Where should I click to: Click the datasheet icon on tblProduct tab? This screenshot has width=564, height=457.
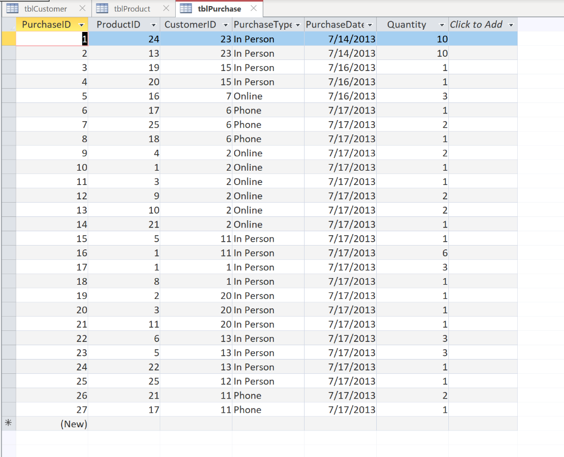102,8
